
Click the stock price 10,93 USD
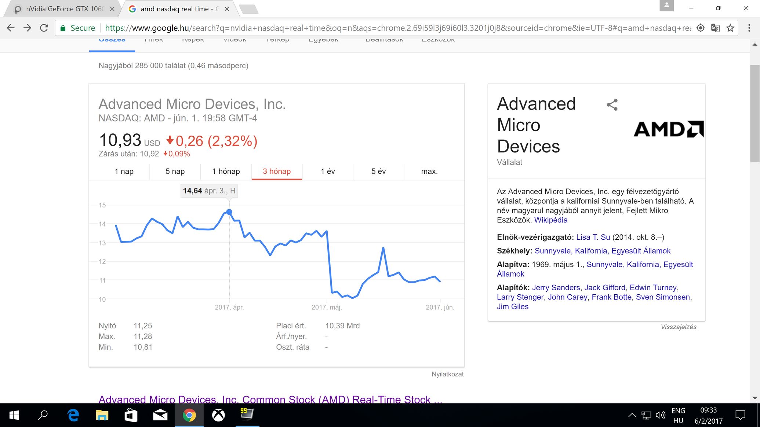point(129,141)
